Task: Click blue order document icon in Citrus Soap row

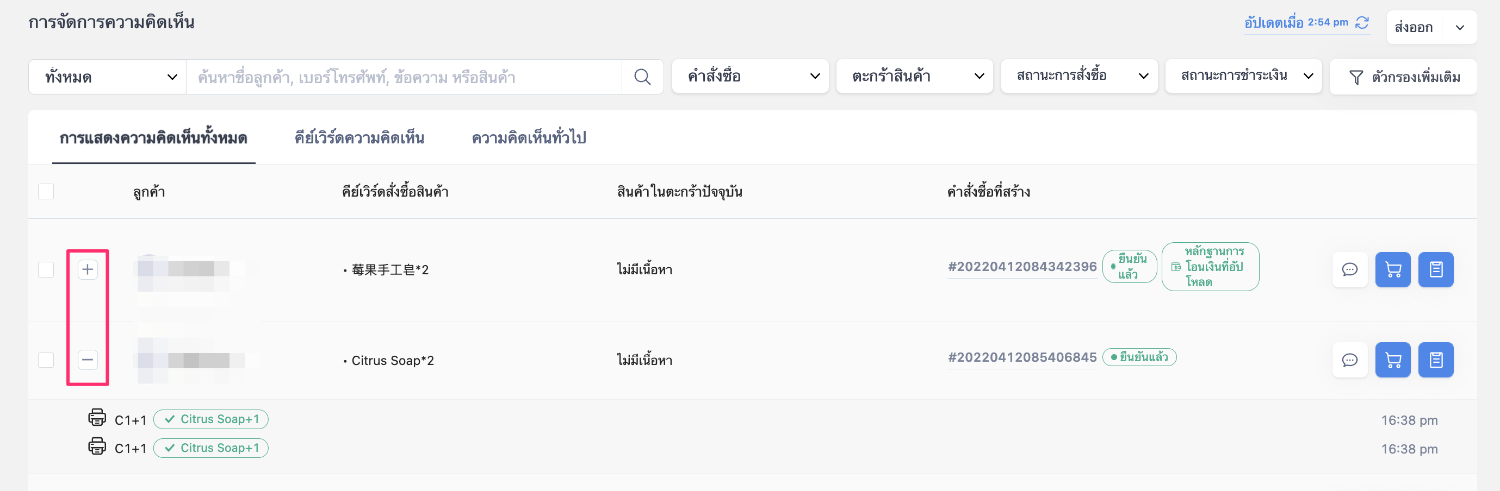Action: [x=1436, y=360]
